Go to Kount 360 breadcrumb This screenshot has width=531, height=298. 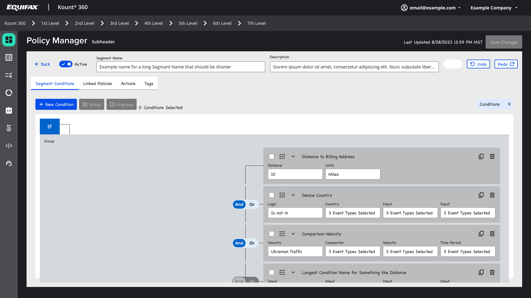pos(15,23)
